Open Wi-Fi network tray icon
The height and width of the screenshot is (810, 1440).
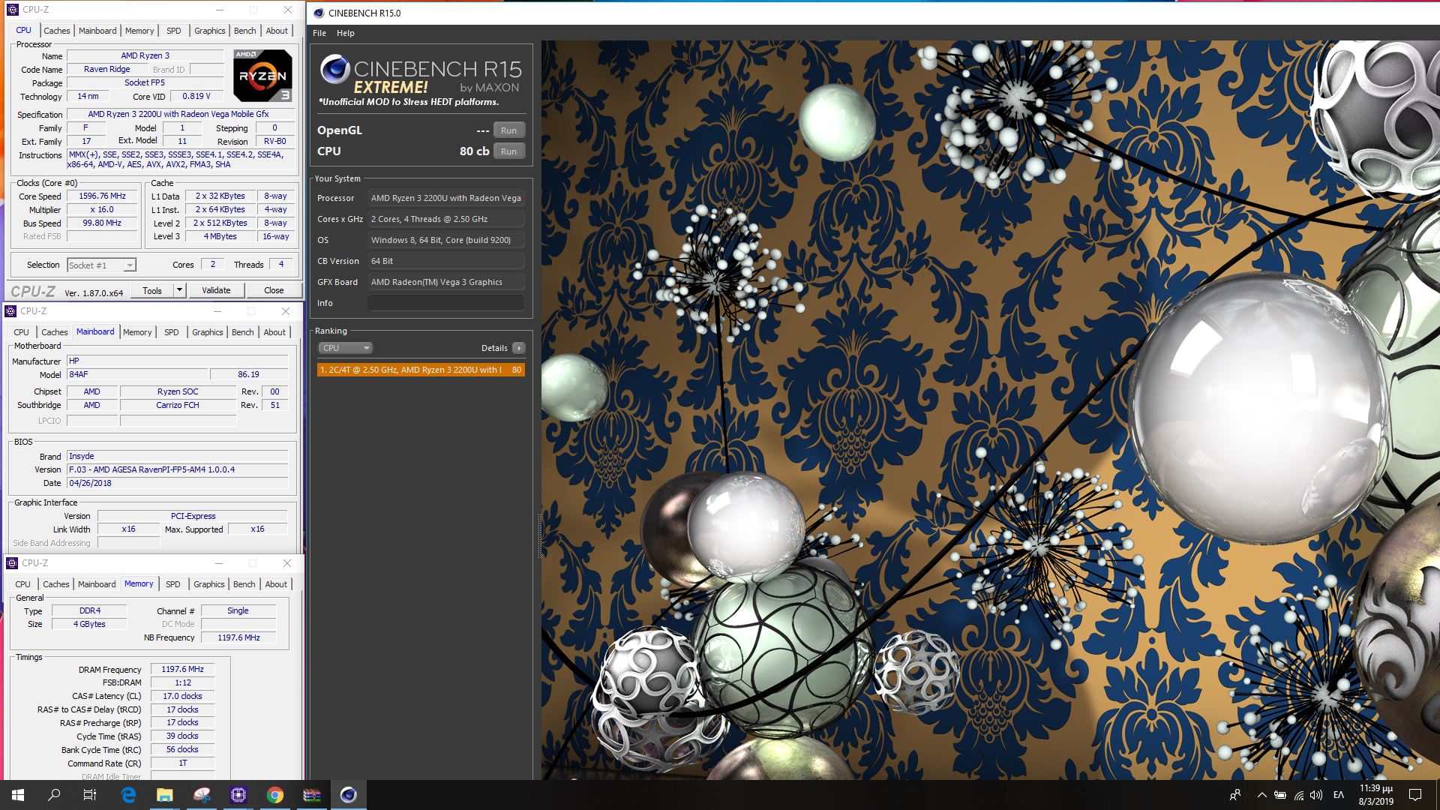coord(1298,795)
